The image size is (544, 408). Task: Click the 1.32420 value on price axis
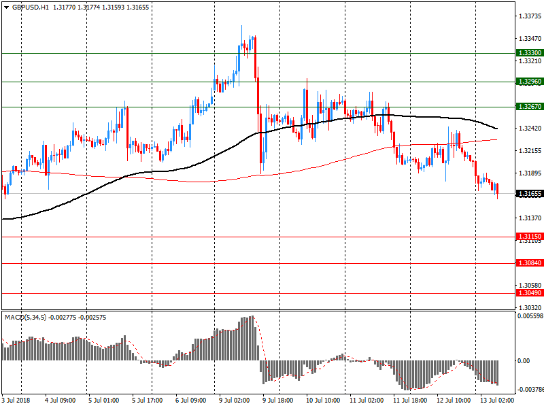tap(529, 129)
